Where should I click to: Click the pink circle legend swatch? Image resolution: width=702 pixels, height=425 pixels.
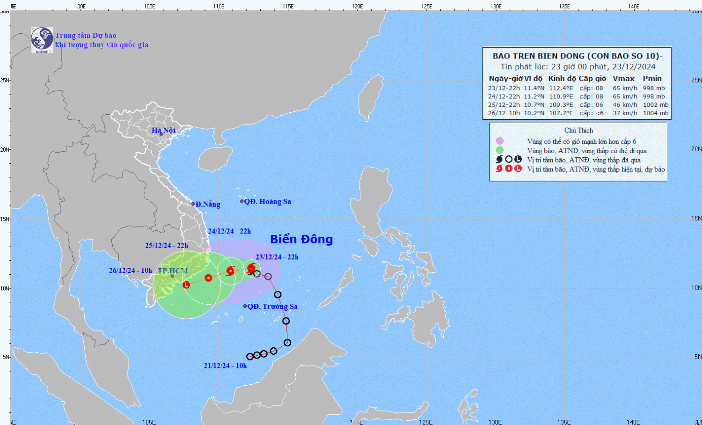click(500, 141)
